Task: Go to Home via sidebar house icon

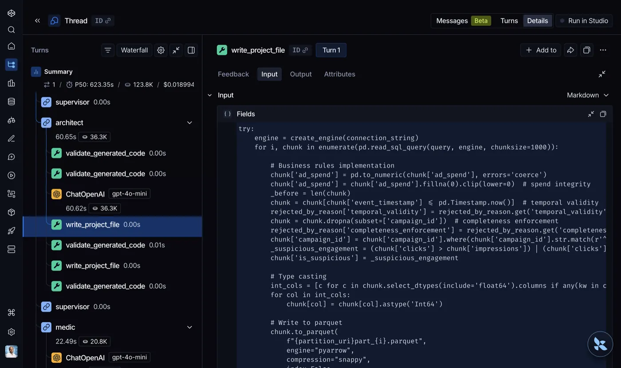Action: point(12,46)
